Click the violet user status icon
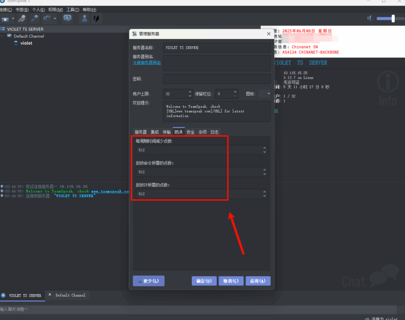Screen dimensions: 405x320 tap(16, 43)
